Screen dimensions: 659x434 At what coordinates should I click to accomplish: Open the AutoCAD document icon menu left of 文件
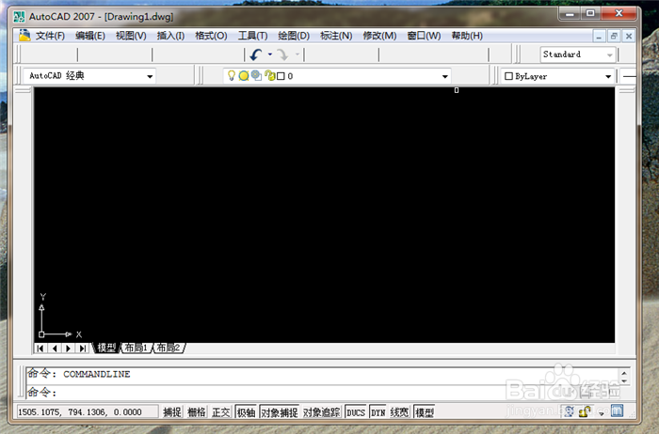click(24, 35)
